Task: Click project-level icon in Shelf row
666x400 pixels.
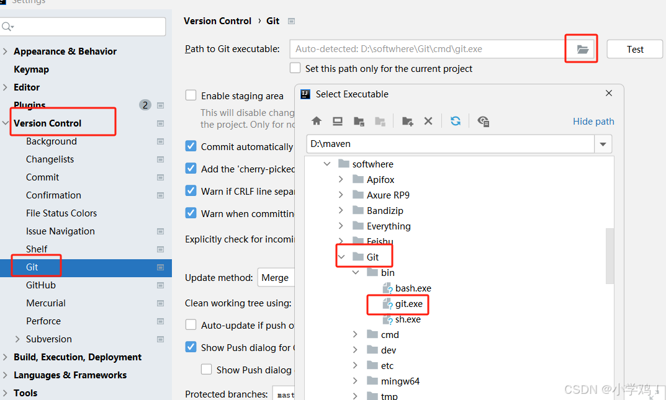Action: 161,249
